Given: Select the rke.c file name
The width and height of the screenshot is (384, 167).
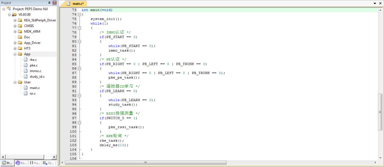Looking at the screenshot, I should point(33,59).
